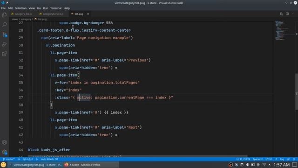Change indentation via Spaces: 2
298x168 pixels.
[x=257, y=159]
